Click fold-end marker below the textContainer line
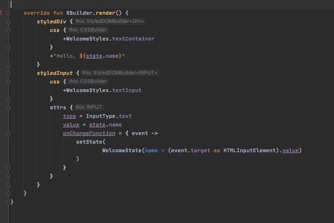 [8, 47]
